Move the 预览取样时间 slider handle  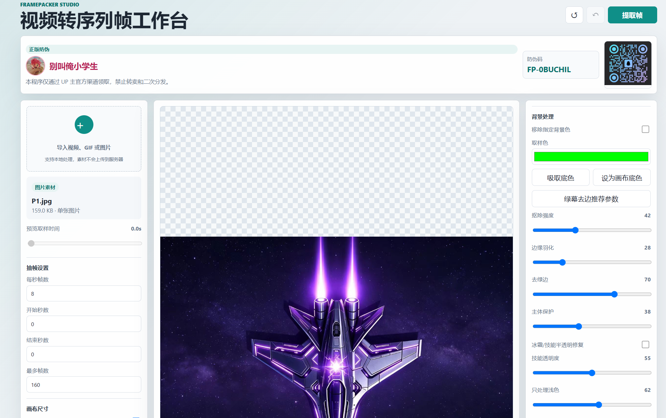coord(31,243)
